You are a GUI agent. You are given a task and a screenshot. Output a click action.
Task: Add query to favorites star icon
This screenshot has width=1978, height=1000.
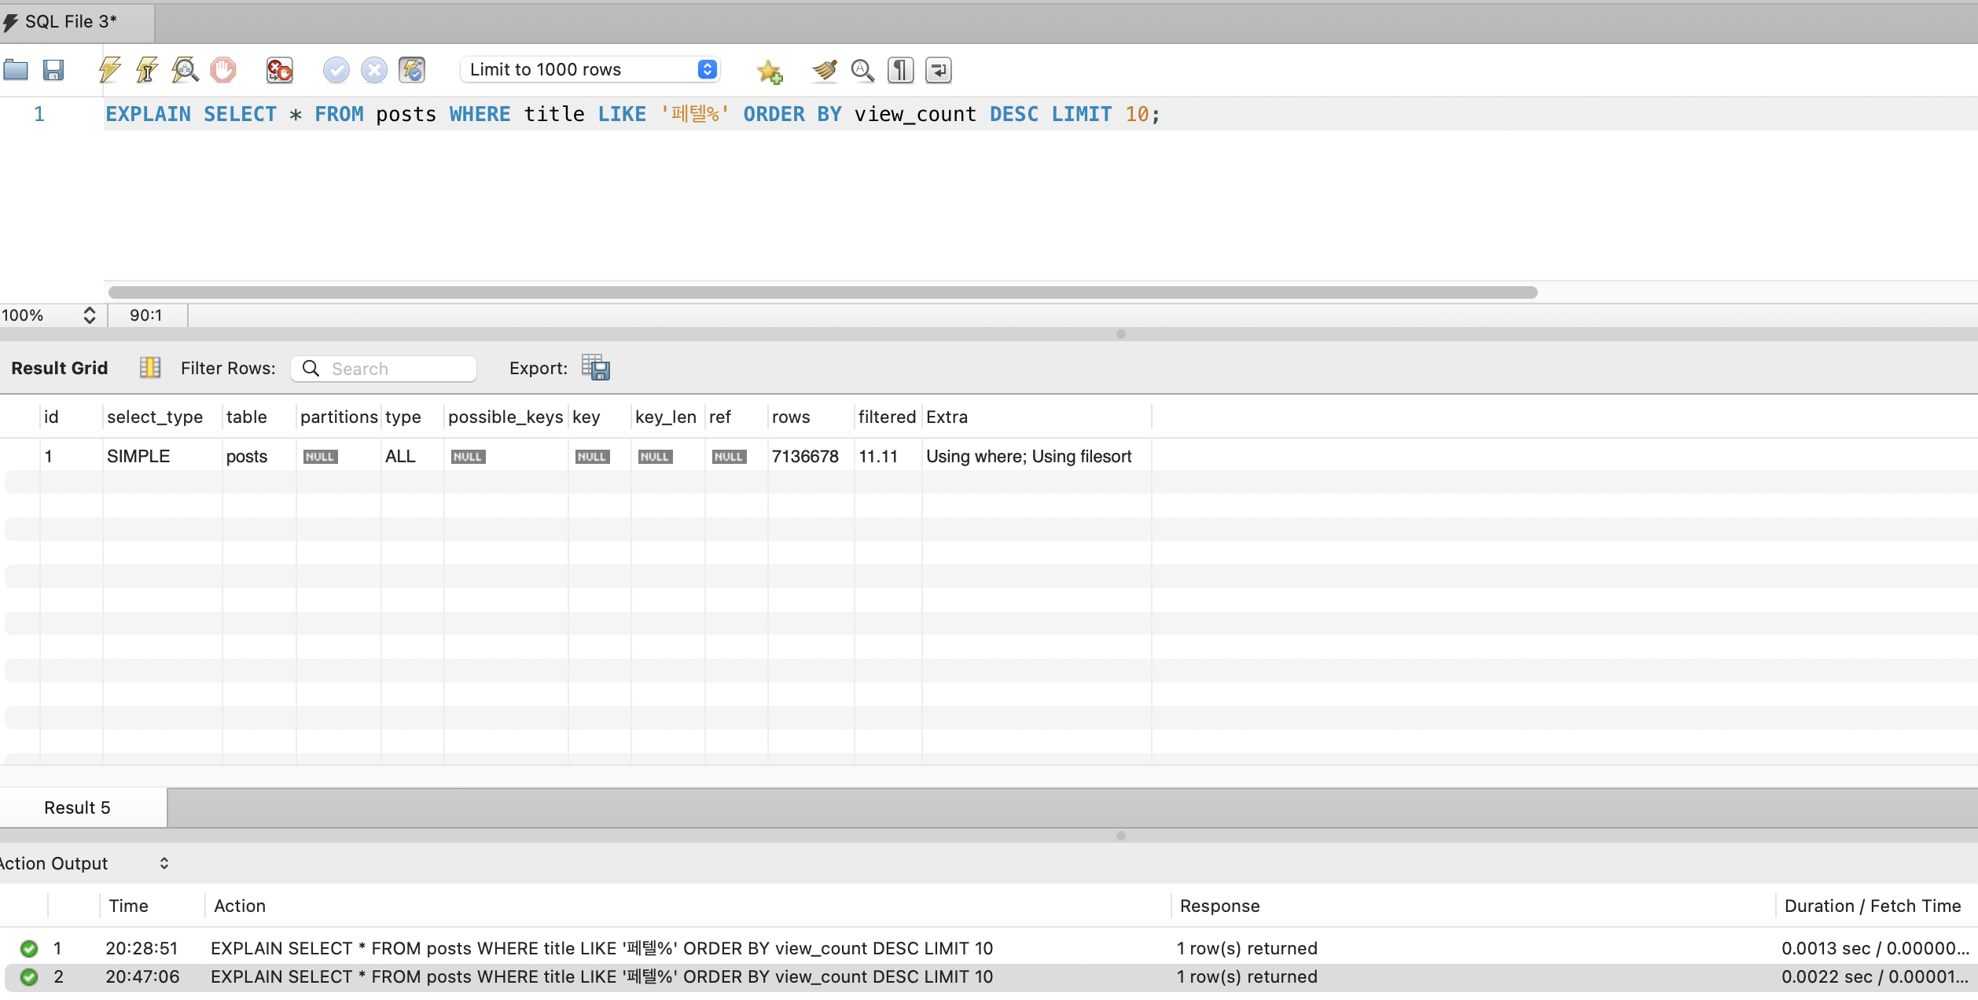click(769, 71)
